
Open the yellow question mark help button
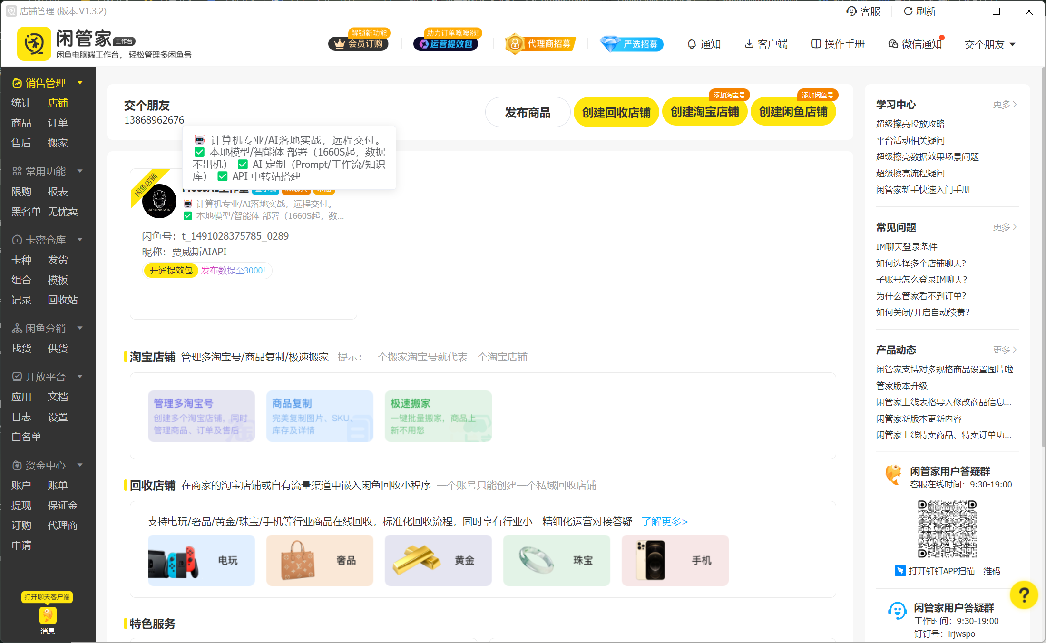click(1024, 594)
